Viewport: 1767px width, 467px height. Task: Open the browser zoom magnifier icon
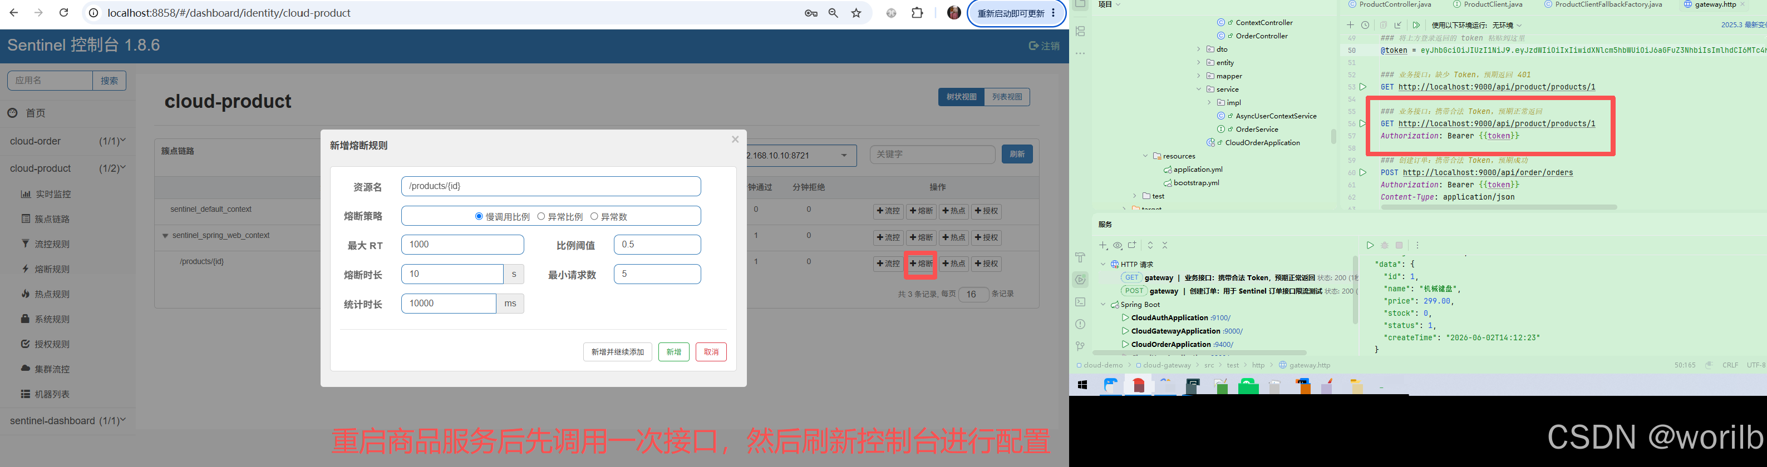point(834,13)
